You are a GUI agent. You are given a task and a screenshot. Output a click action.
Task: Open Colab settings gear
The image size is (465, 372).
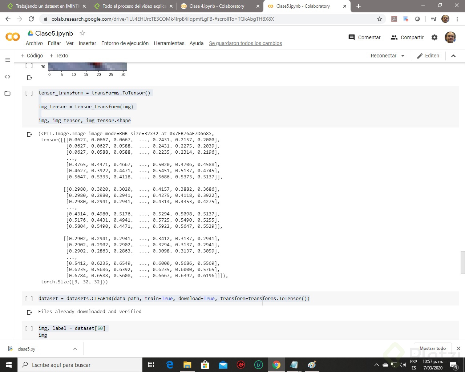[434, 37]
